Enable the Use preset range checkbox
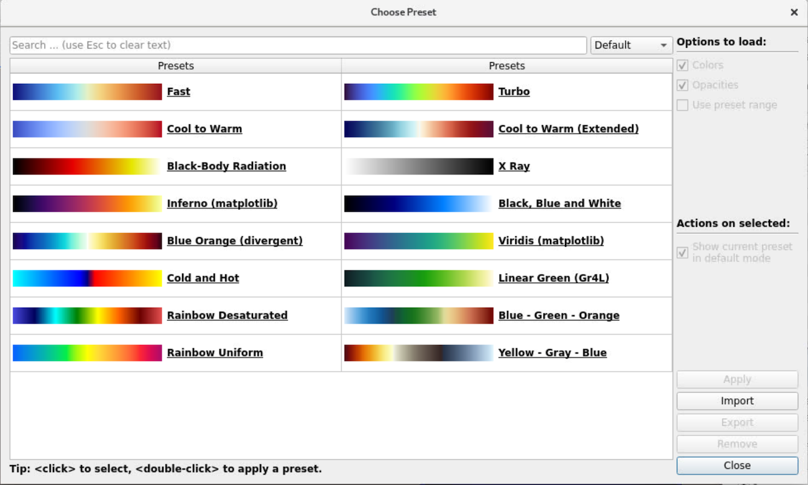The width and height of the screenshot is (808, 485). (682, 105)
